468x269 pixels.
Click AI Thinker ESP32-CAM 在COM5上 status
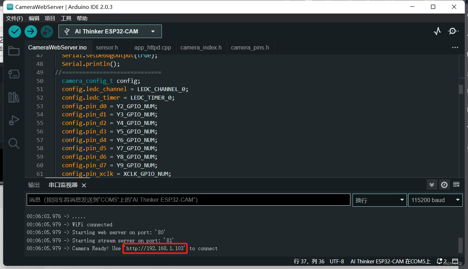[x=391, y=261]
